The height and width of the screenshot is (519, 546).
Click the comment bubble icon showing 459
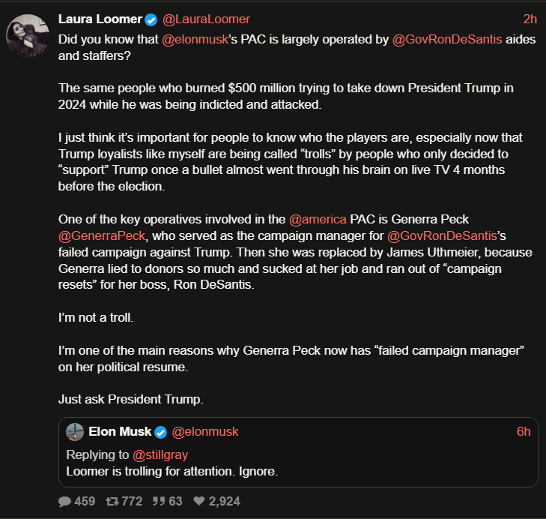pos(64,500)
